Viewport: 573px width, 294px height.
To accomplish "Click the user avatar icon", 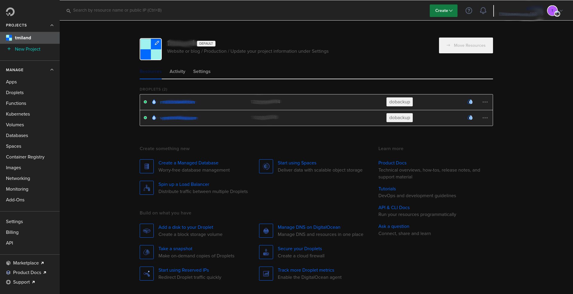I will pyautogui.click(x=552, y=11).
